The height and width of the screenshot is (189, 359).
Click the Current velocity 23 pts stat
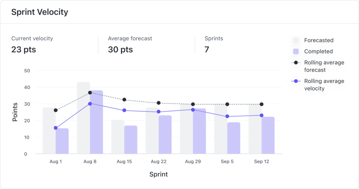24,49
